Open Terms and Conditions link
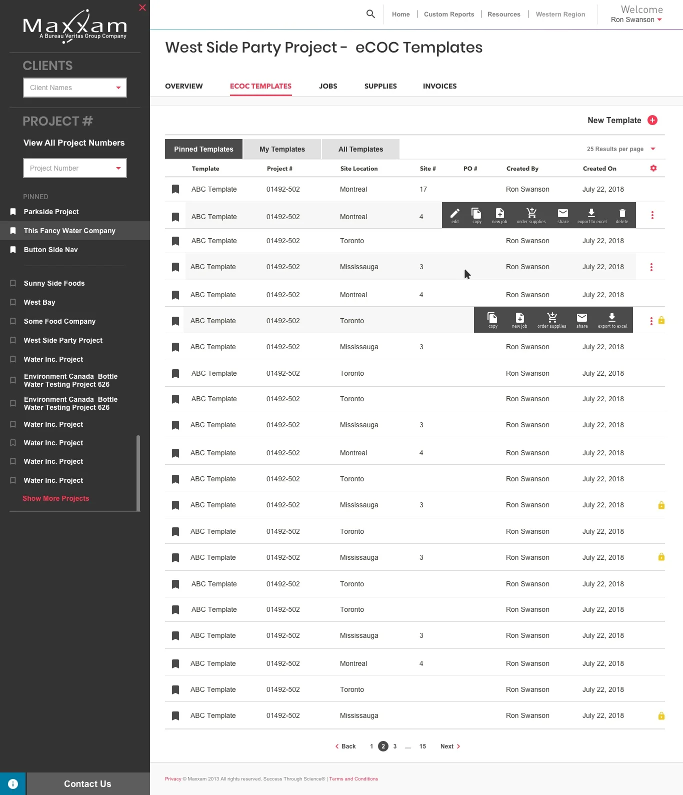Viewport: 683px width, 795px height. [353, 779]
